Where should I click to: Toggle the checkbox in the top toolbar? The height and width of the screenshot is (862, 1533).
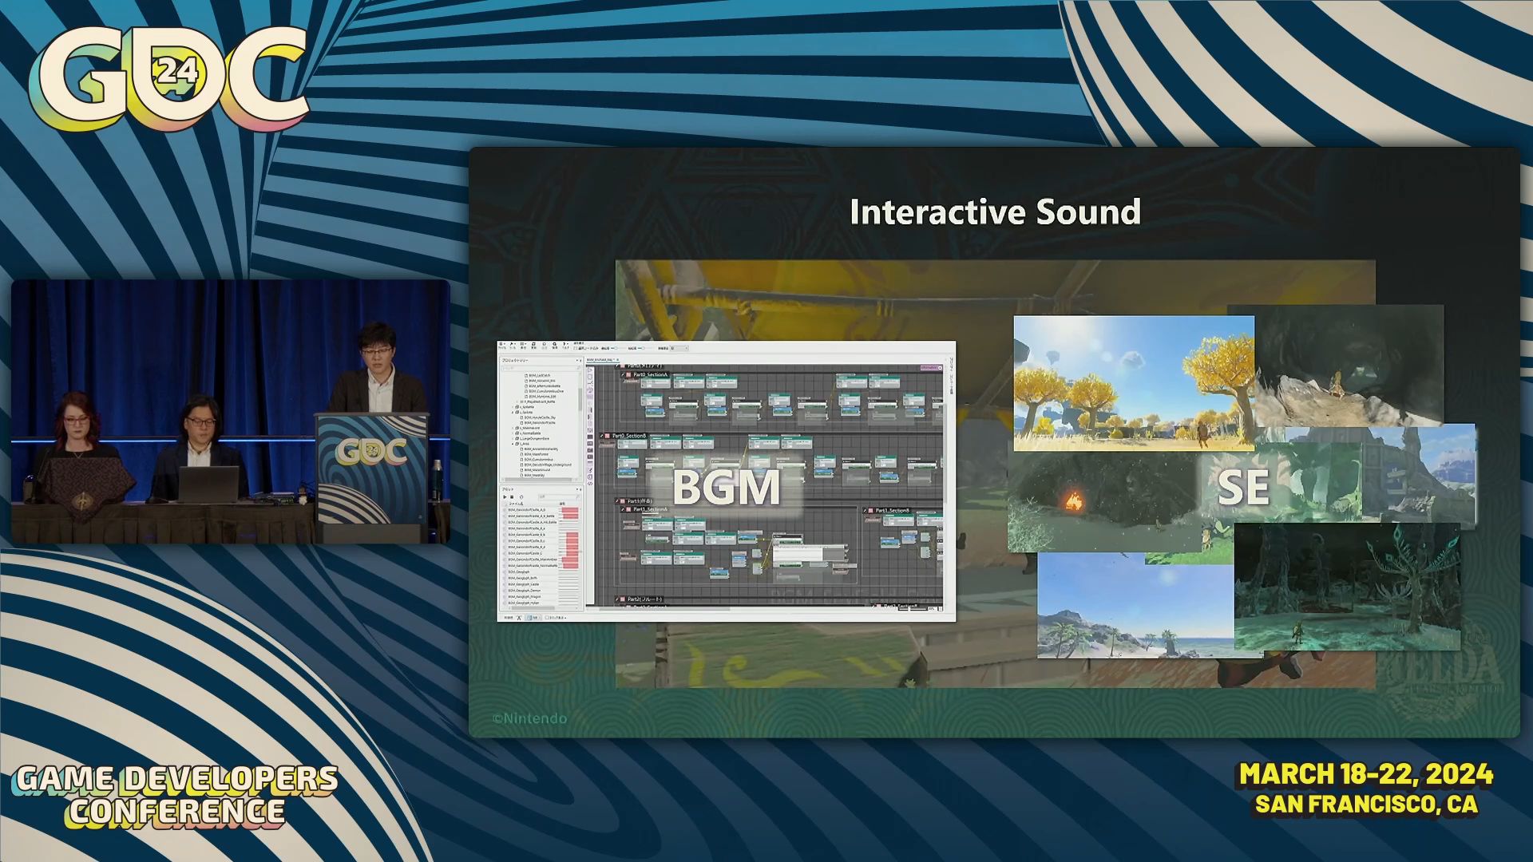[576, 348]
